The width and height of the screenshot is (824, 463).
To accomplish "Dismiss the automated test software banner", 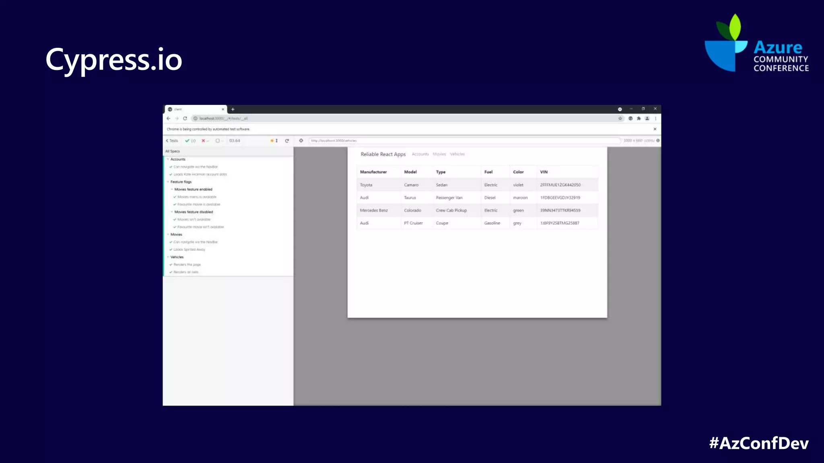I will (x=655, y=129).
